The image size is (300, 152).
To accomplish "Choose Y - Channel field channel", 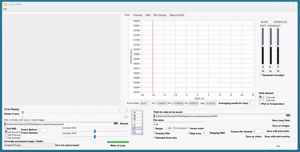I will pos(260,100).
